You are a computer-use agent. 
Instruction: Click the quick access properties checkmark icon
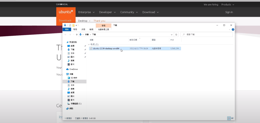pyautogui.click(x=70, y=25)
